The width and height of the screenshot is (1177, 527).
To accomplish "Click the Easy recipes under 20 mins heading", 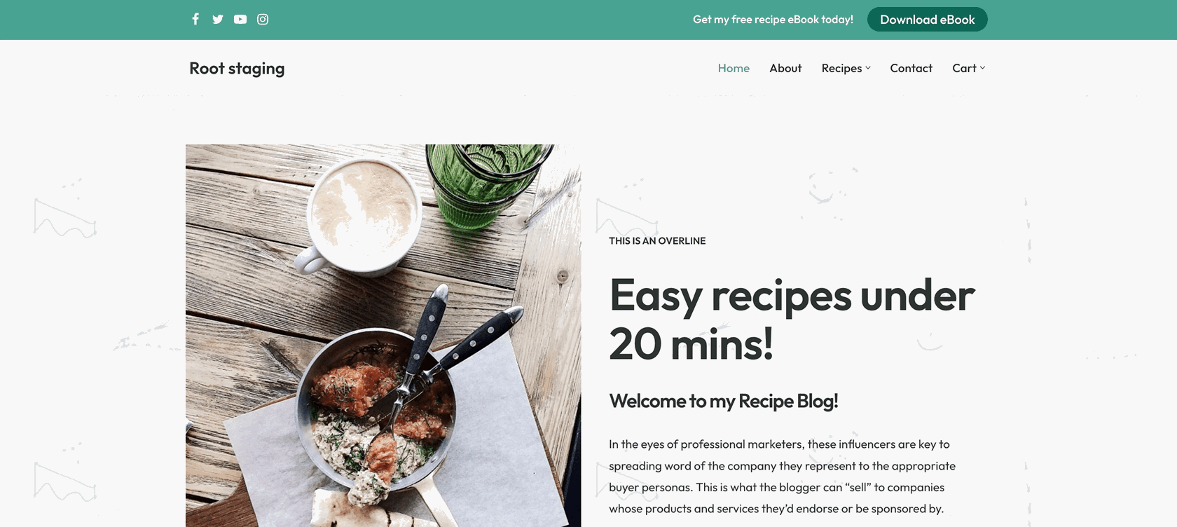I will tap(792, 319).
